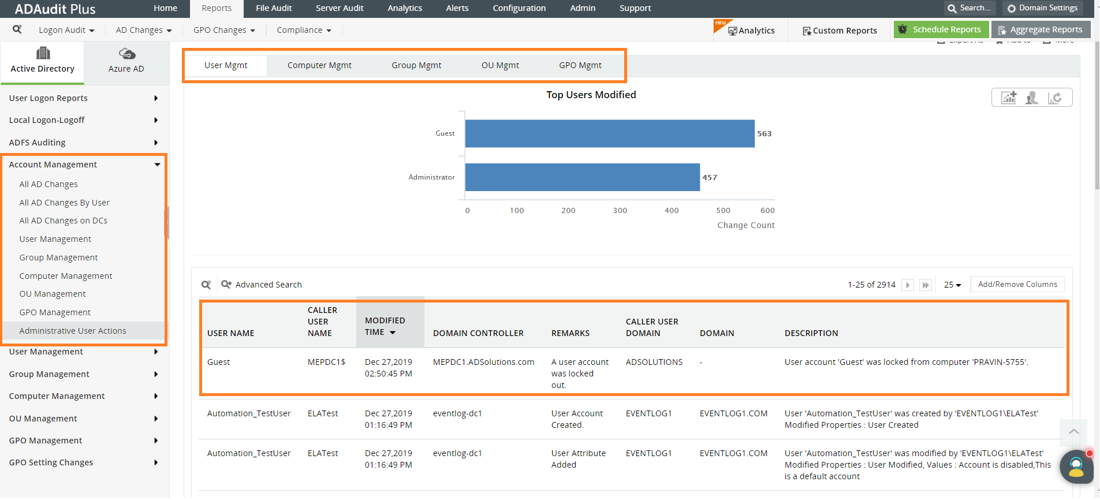Viewport: 1100px width, 500px height.
Task: Click the 'Guest' user name table cell
Action: [218, 362]
